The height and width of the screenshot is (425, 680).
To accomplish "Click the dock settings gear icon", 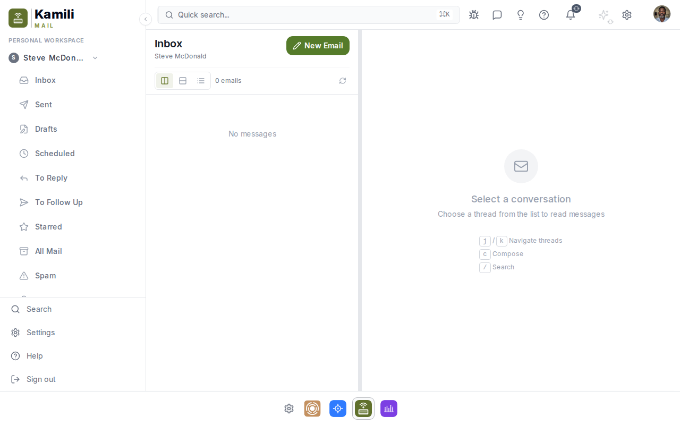I will [x=289, y=409].
